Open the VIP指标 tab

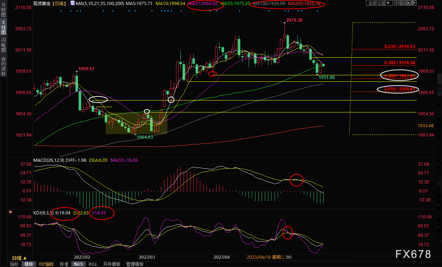coord(46,264)
